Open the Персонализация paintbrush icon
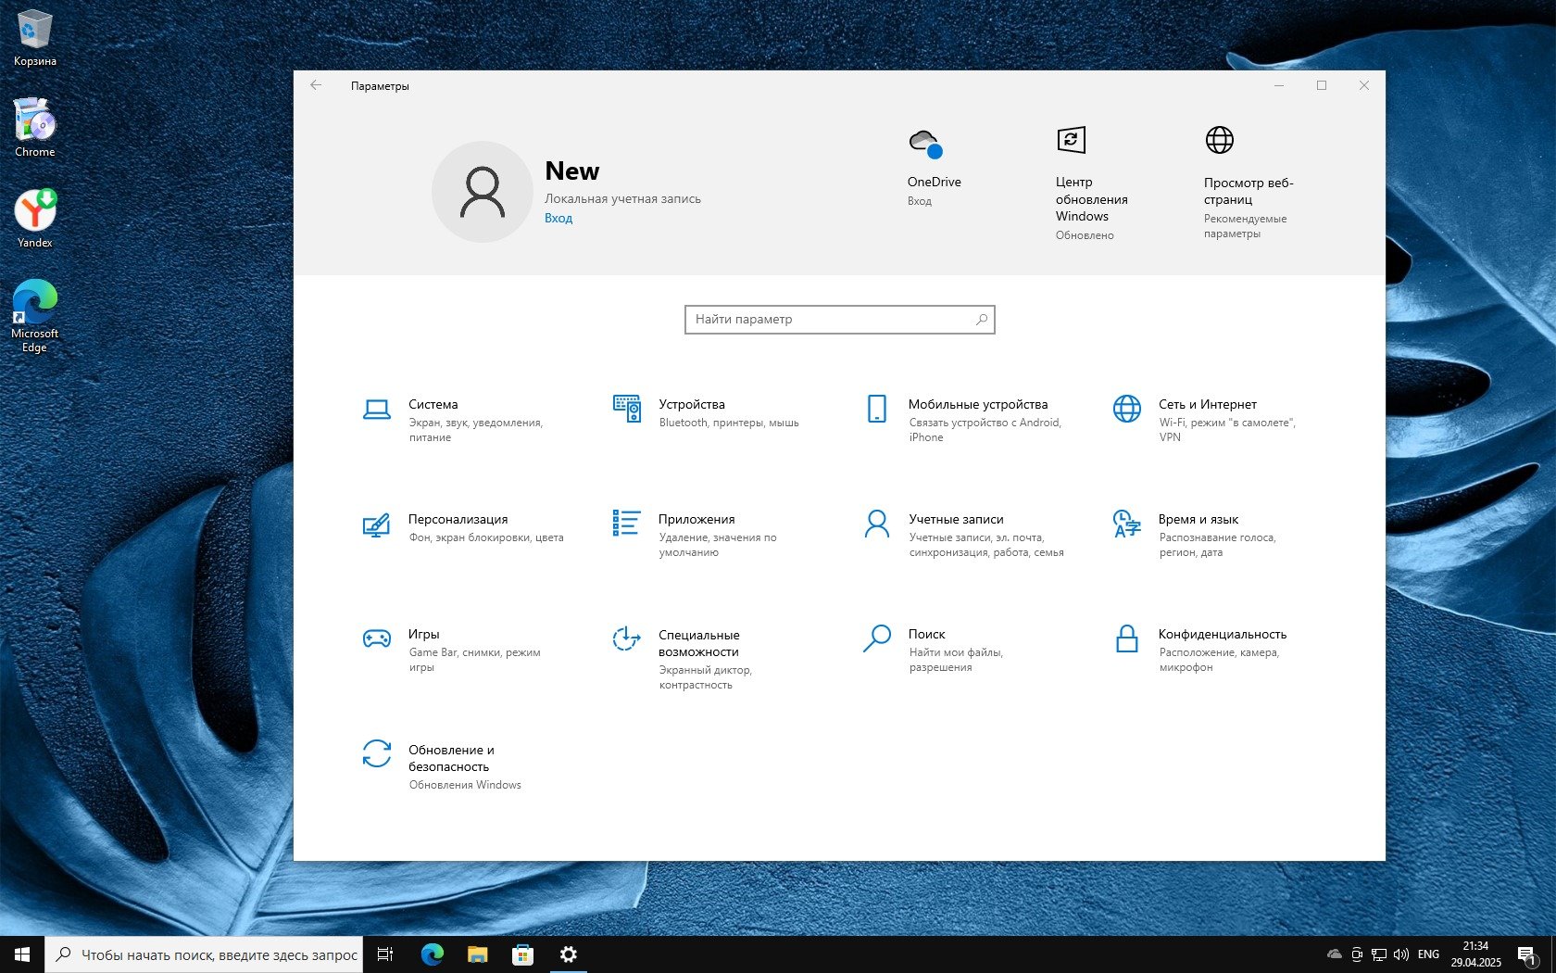1556x973 pixels. [376, 524]
